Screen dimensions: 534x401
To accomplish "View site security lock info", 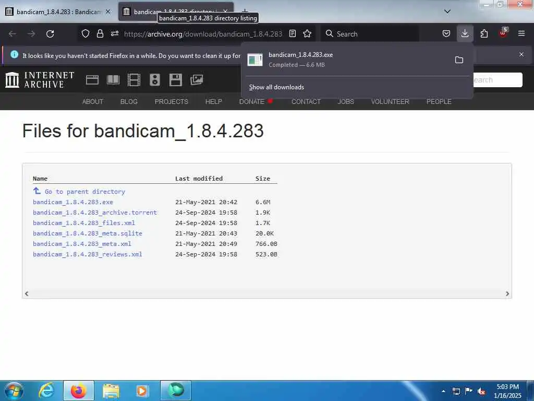I will [100, 33].
